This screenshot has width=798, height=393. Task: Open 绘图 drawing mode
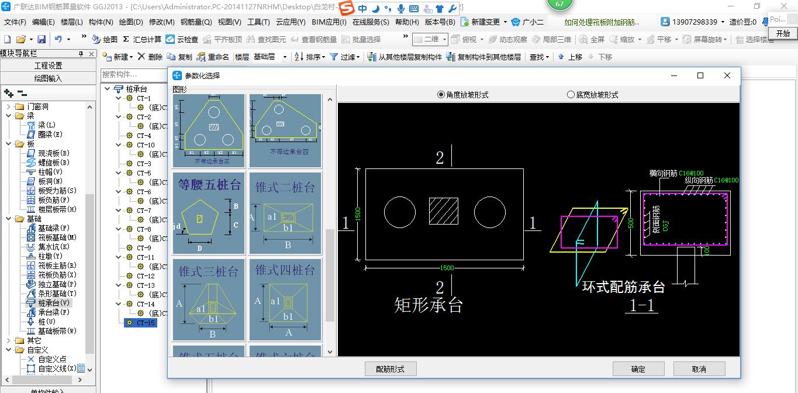pos(105,39)
